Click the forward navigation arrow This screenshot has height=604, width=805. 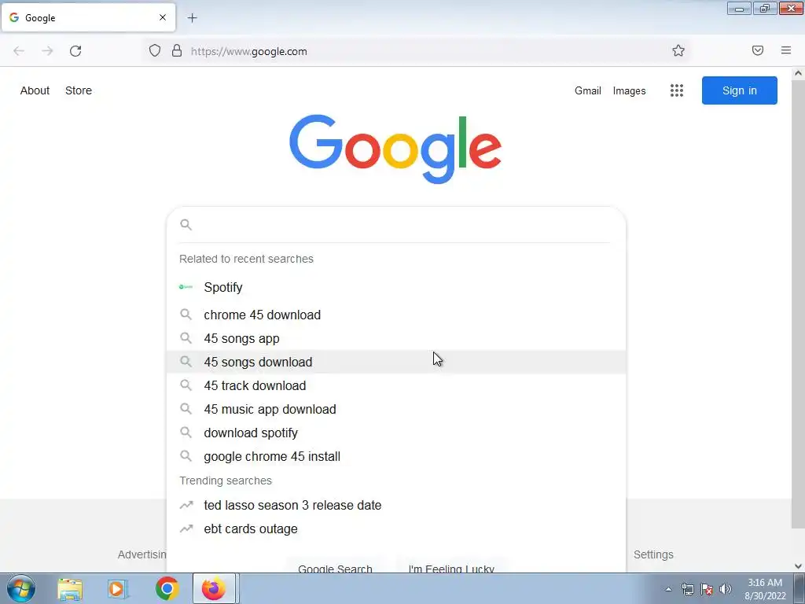pyautogui.click(x=47, y=51)
